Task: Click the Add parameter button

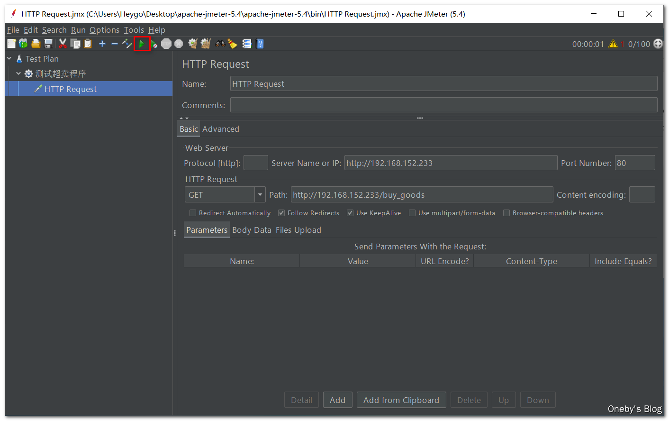Action: (x=338, y=400)
